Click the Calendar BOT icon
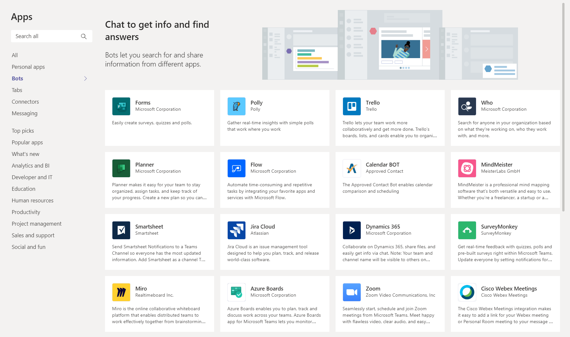Viewport: 570px width, 337px height. click(352, 168)
